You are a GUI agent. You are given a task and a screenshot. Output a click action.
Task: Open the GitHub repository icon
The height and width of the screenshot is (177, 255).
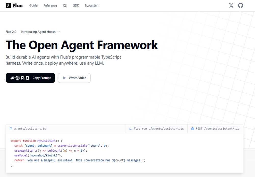pos(241,6)
